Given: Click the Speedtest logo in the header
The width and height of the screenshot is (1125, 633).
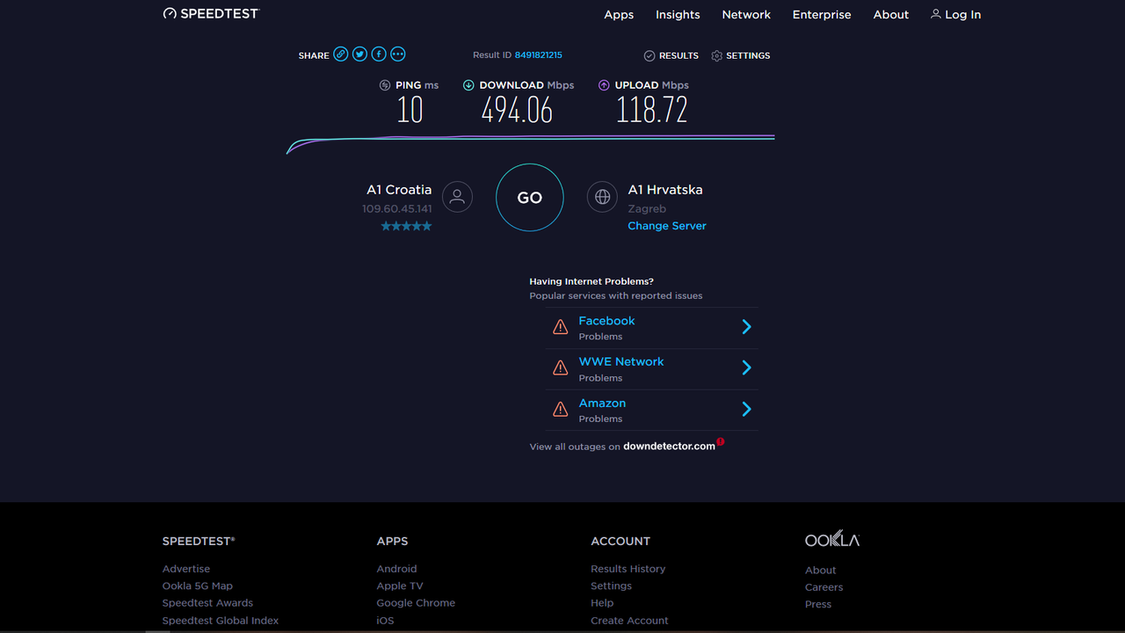Looking at the screenshot, I should coord(211,14).
